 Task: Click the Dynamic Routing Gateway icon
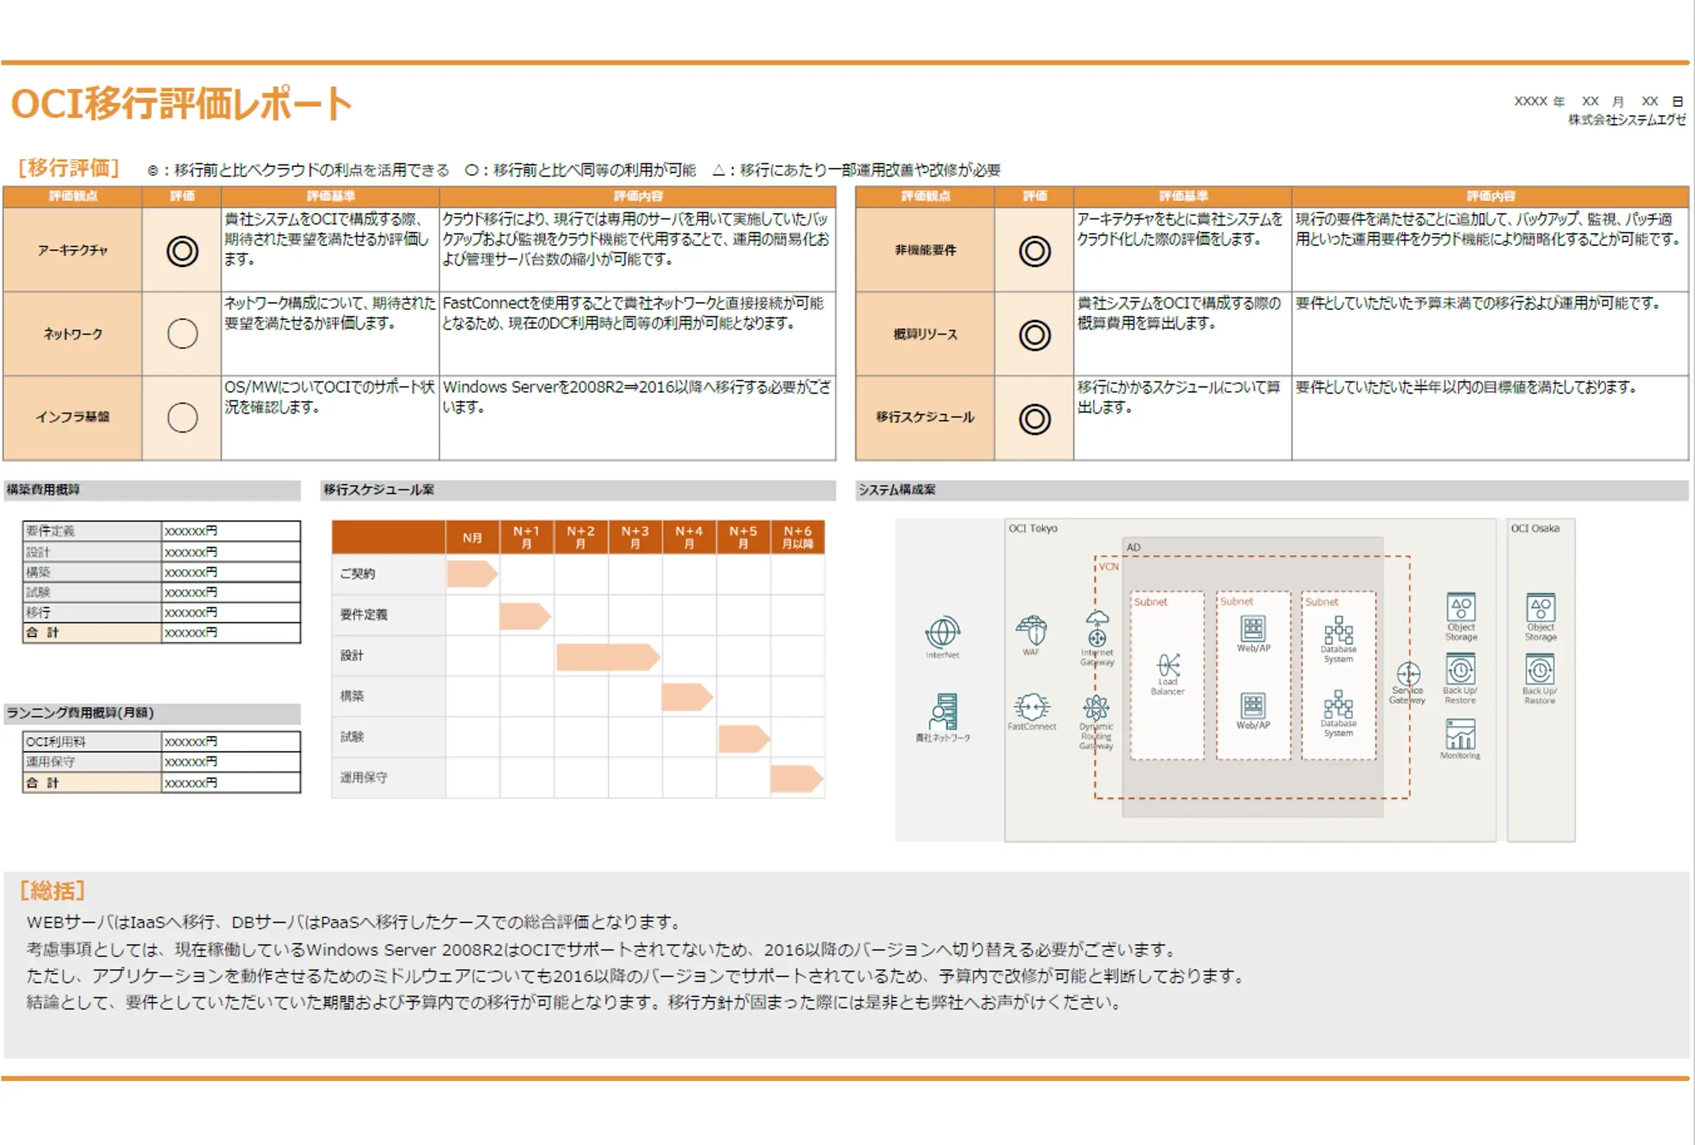point(1097,707)
